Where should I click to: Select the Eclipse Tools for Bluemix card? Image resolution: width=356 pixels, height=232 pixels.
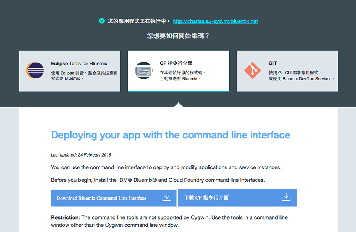pos(69,71)
